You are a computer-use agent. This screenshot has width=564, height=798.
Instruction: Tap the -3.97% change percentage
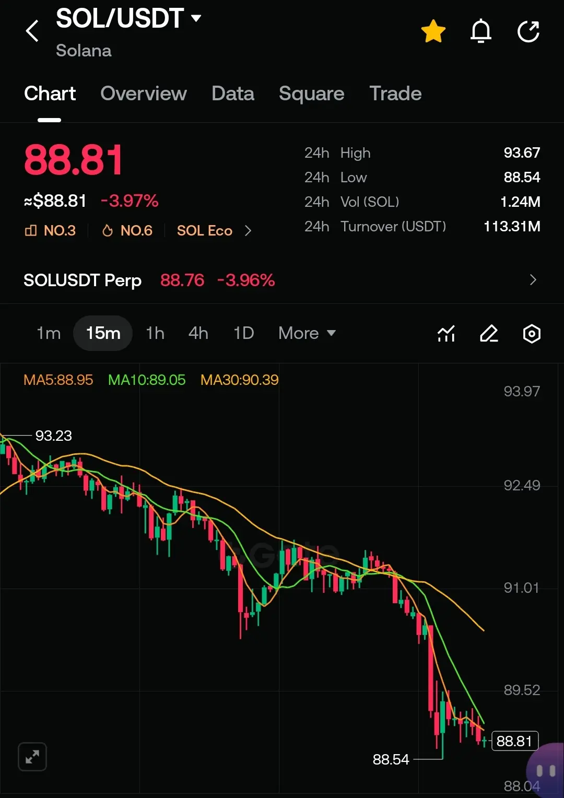tap(130, 201)
